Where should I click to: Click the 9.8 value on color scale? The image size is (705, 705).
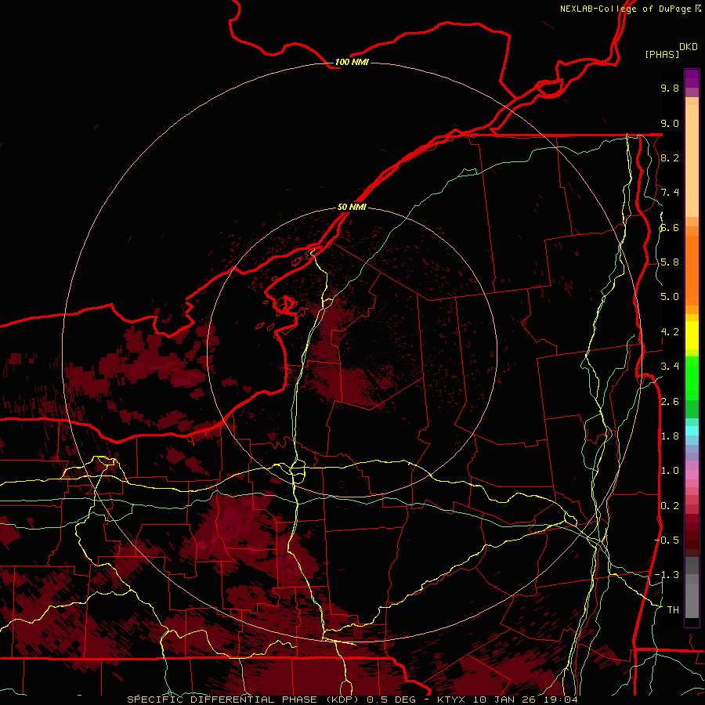point(670,88)
